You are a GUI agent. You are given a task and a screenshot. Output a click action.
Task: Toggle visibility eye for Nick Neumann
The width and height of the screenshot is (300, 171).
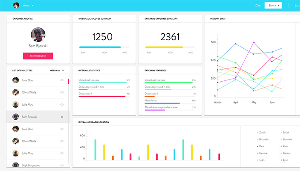point(62,165)
